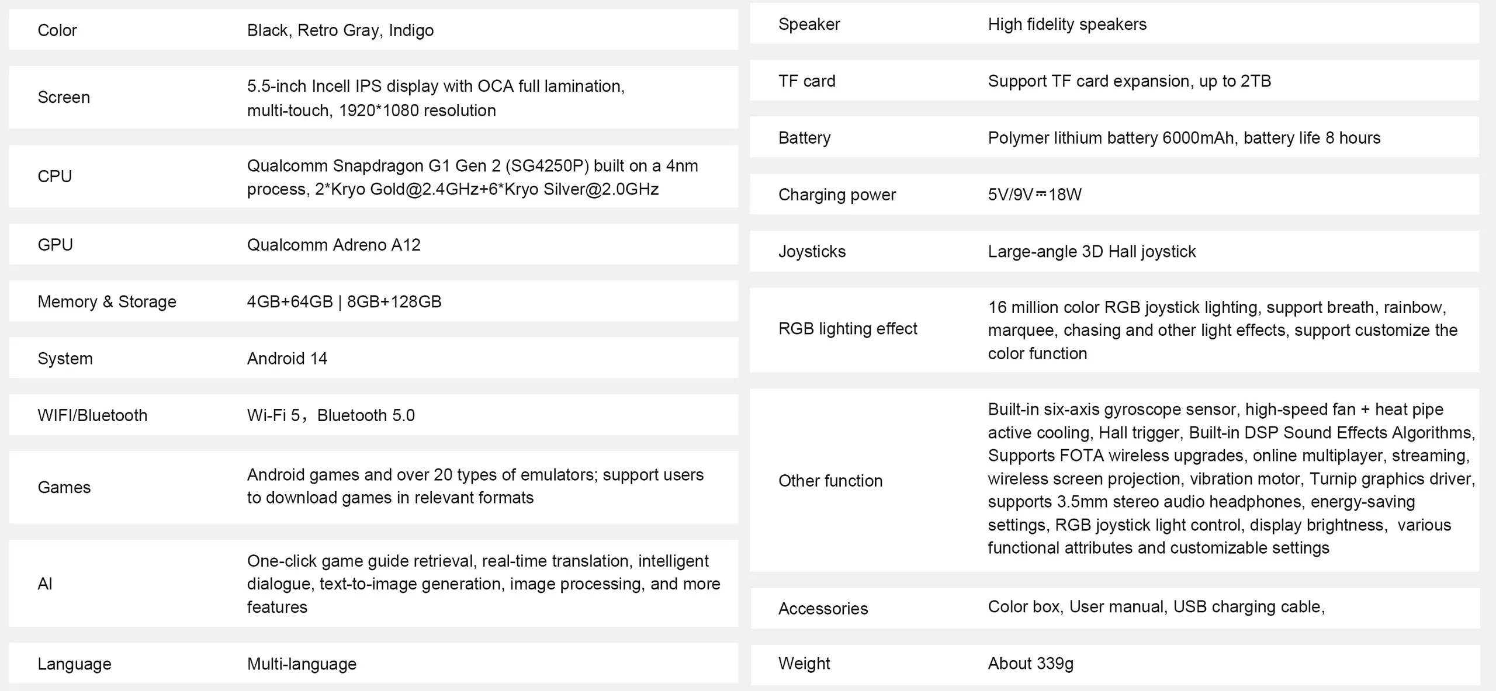Select the Large-angle 3D Hall joystick text
Image resolution: width=1496 pixels, height=691 pixels.
1092,252
